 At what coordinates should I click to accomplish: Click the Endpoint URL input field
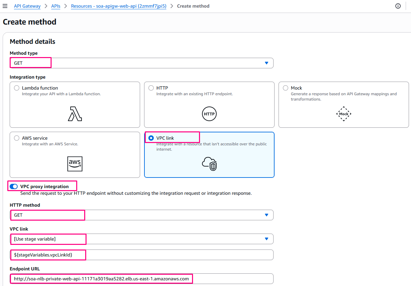coord(141,279)
